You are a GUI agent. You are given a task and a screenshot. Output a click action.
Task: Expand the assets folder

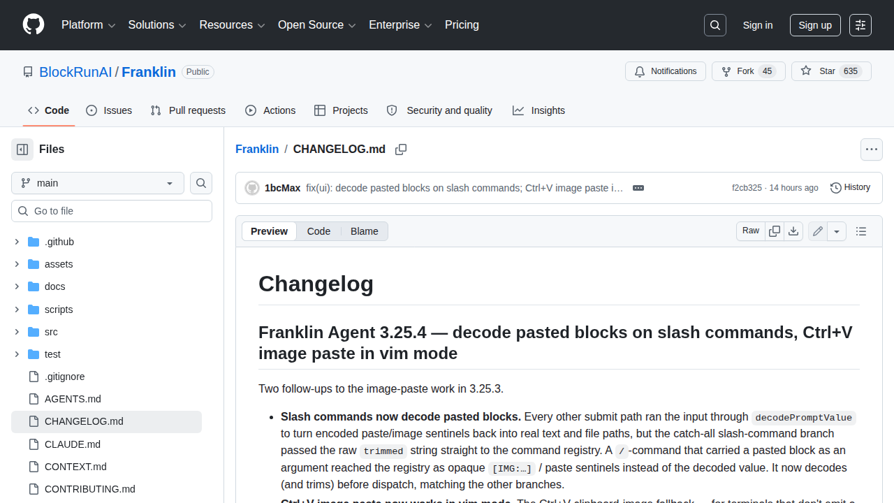coord(17,264)
